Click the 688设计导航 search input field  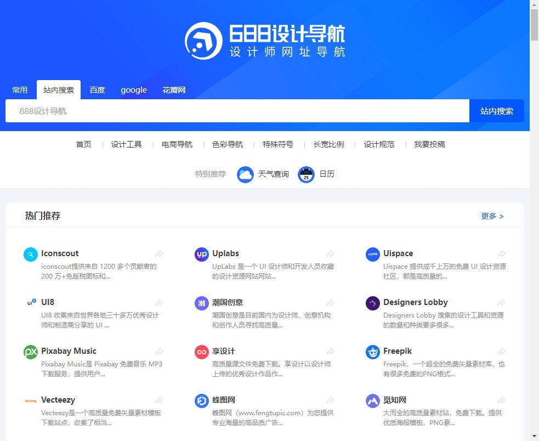click(x=237, y=111)
